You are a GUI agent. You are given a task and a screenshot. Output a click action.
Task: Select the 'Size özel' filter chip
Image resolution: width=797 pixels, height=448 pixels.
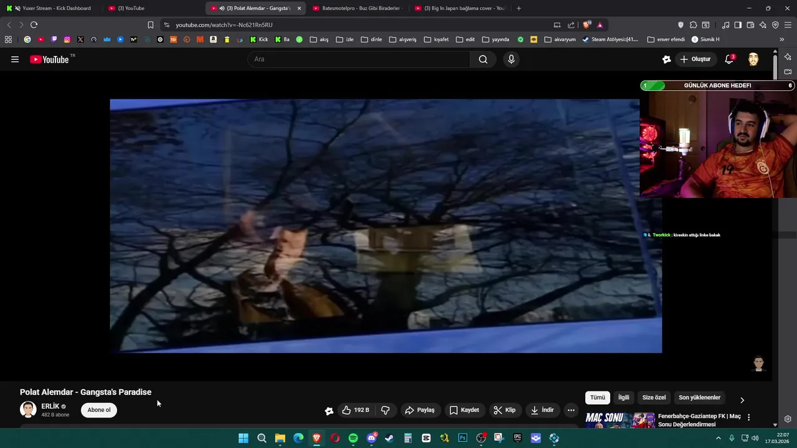point(654,398)
